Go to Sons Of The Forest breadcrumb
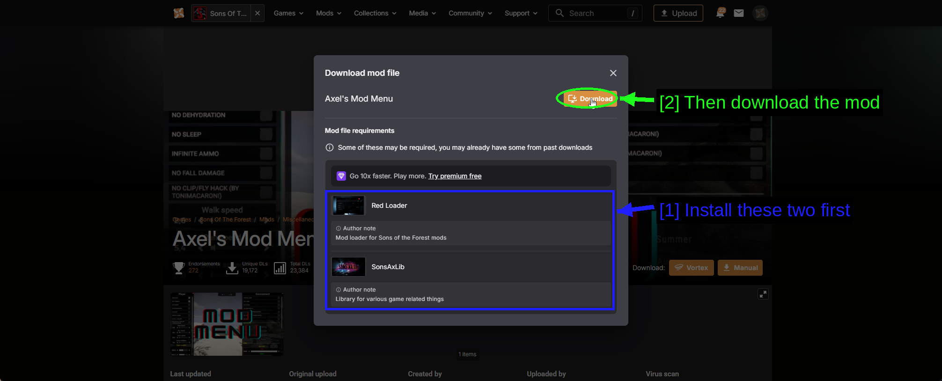 (225, 220)
